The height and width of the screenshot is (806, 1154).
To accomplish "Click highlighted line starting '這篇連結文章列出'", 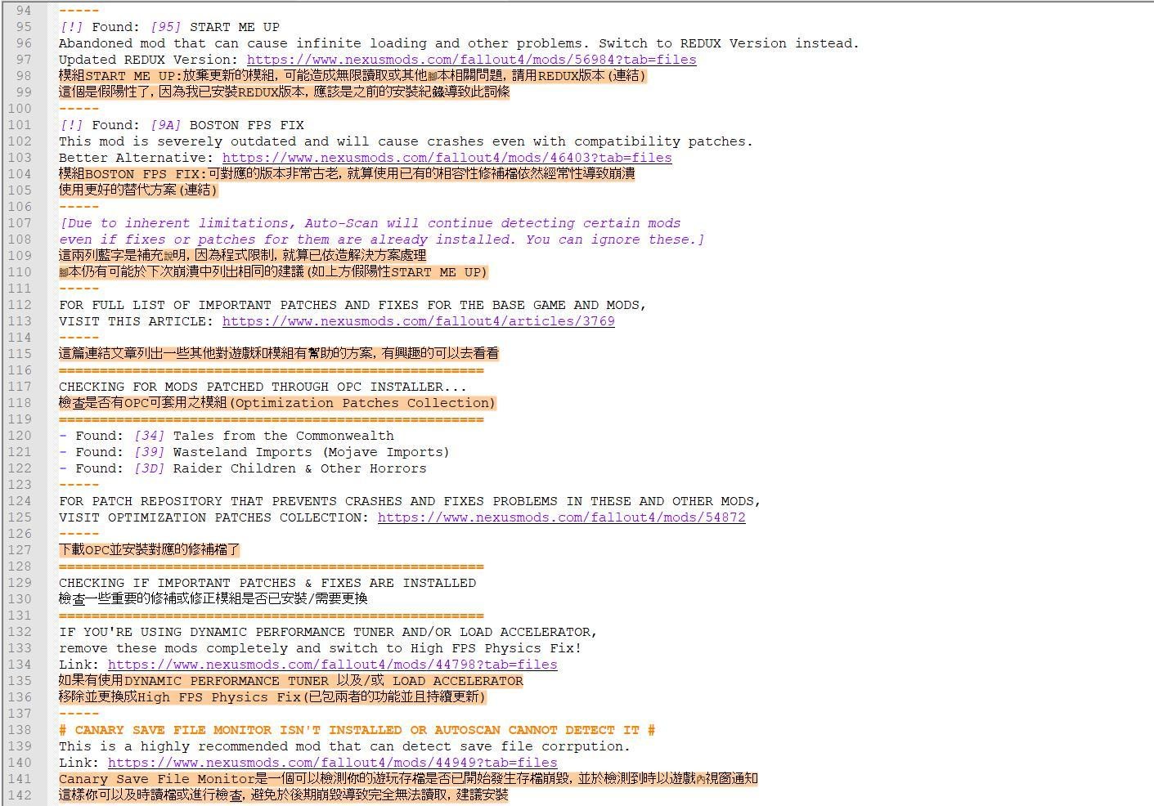I will click(279, 354).
